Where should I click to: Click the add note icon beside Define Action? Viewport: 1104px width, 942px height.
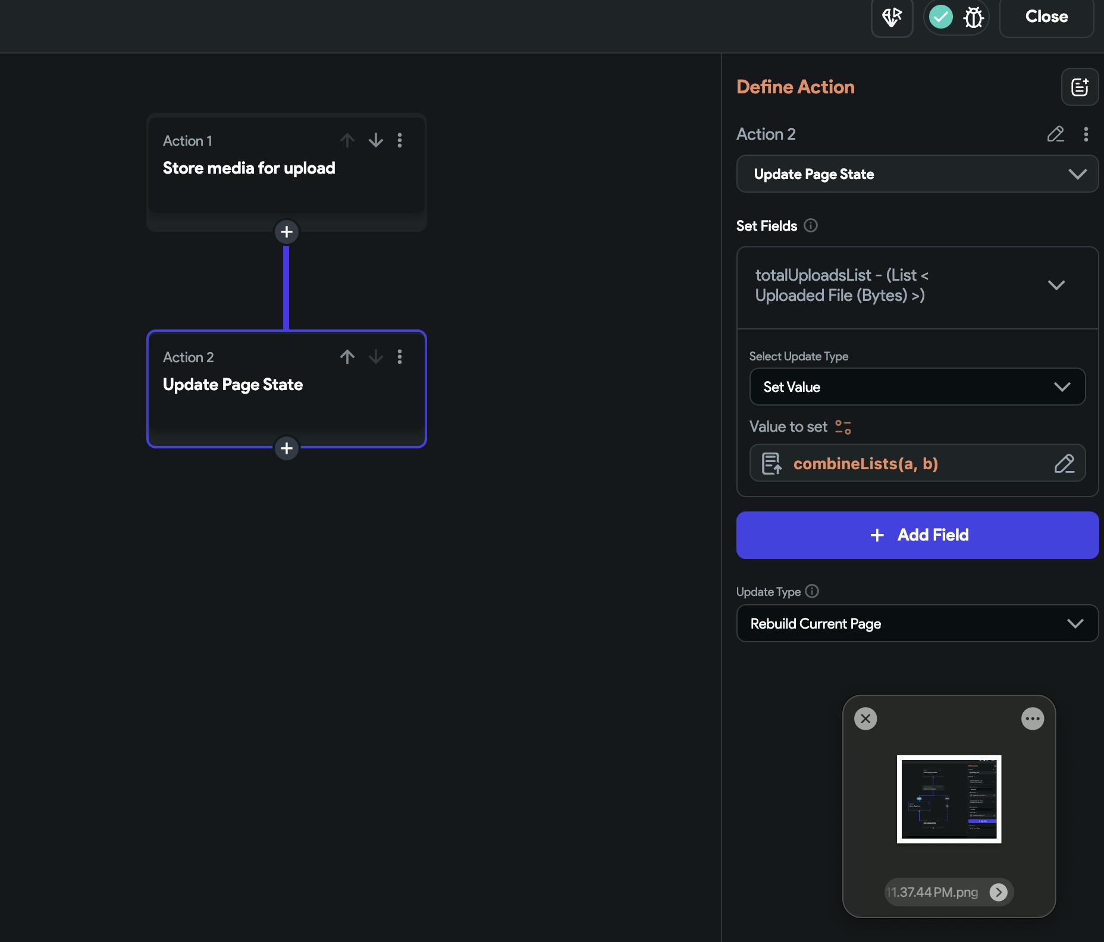click(1080, 87)
